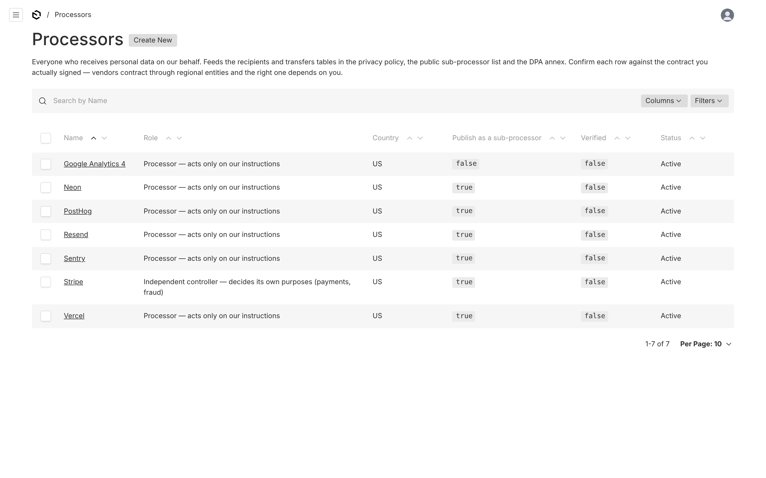Sort Publish as a sub-processor ascending

[x=552, y=138]
